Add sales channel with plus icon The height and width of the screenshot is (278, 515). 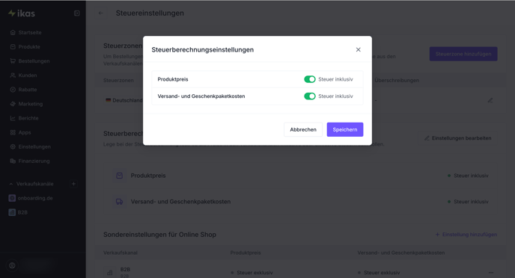pyautogui.click(x=73, y=184)
